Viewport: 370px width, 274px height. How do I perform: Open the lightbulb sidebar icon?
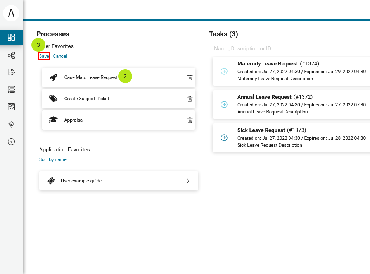click(11, 124)
